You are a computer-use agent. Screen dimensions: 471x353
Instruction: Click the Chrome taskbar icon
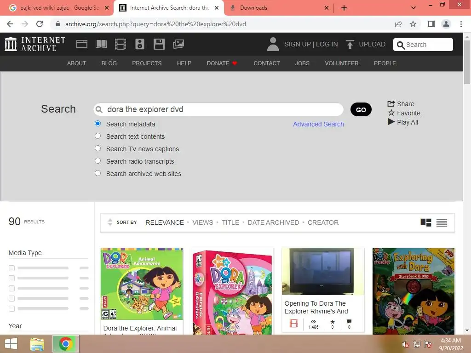pos(66,344)
